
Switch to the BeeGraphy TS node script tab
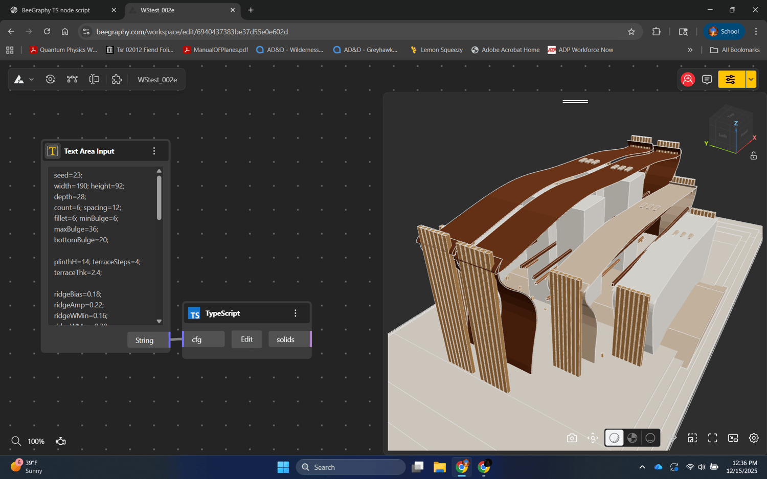[56, 10]
